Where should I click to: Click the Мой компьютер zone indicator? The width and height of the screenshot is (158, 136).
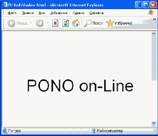coord(107,131)
